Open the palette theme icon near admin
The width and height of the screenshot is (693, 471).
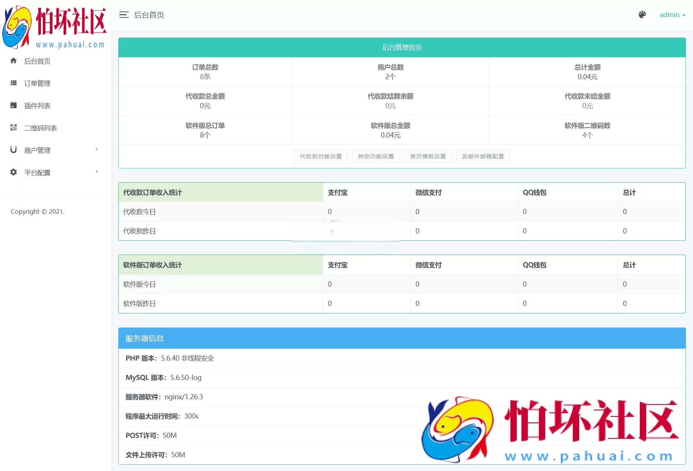(642, 15)
